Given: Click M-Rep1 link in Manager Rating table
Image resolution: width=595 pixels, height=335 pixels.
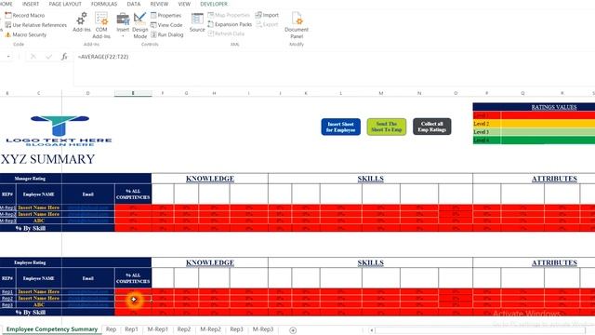Looking at the screenshot, I should click(x=7, y=208).
